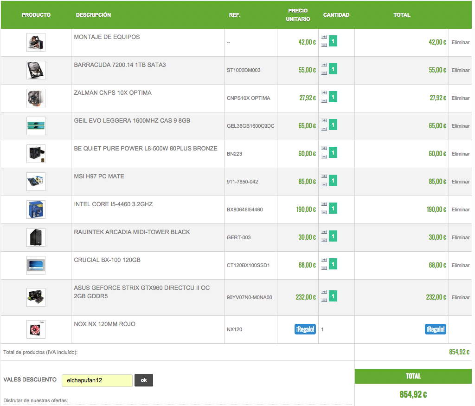Increase quantity of Crucial BX-100 SSD
Screen dimensions: 475x406
[324, 260]
